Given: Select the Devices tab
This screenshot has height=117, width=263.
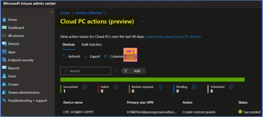Looking at the screenshot, I should pyautogui.click(x=69, y=45).
